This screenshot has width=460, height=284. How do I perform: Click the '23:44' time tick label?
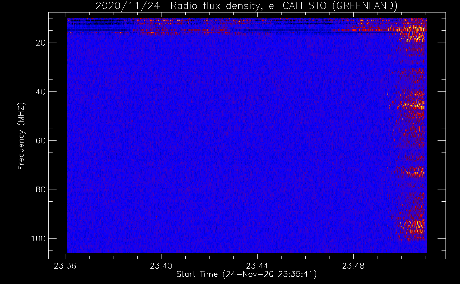[x=257, y=266]
